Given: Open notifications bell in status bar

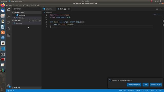Looking at the screenshot, I should click(161, 91).
